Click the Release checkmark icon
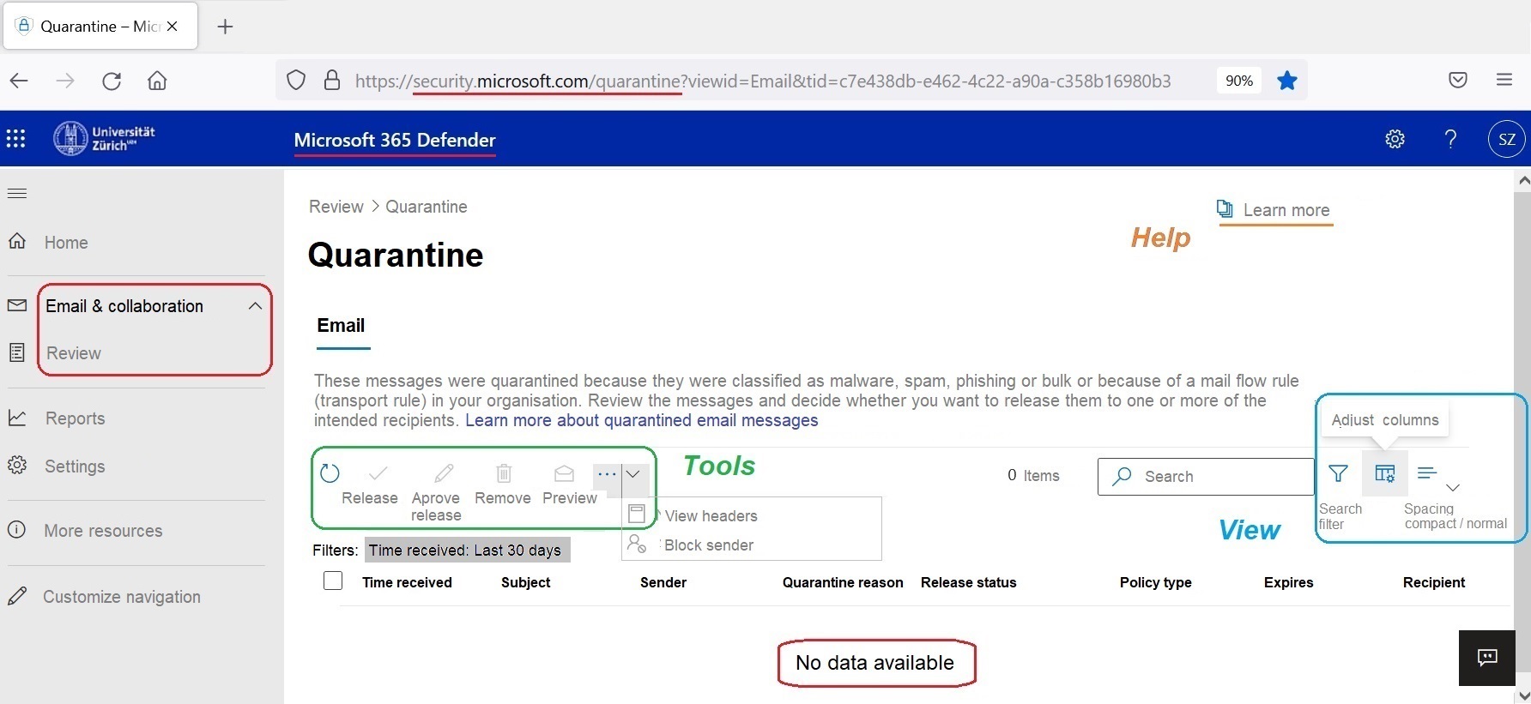 click(x=378, y=473)
